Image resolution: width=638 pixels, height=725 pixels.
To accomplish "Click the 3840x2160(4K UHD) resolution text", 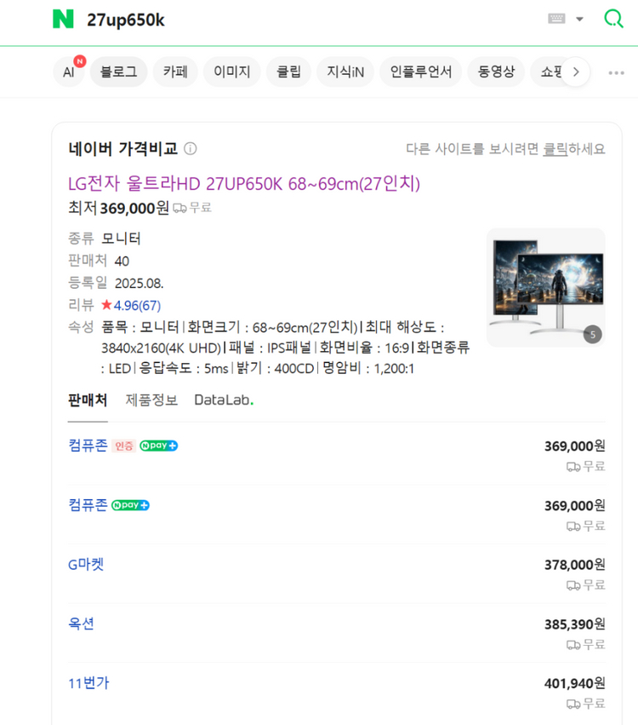I will click(161, 348).
